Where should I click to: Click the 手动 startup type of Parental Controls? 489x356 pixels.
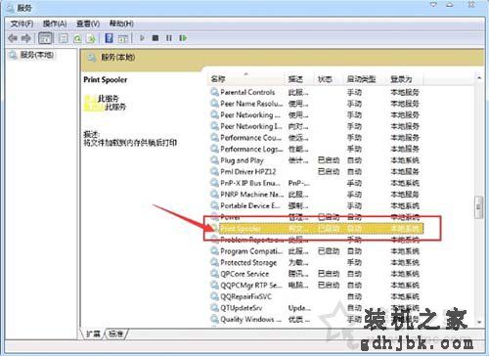354,92
